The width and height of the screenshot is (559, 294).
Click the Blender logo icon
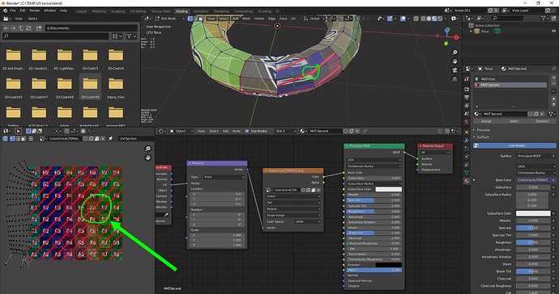coord(5,10)
